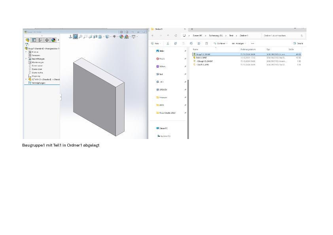Viewport: 333px width, 235px height.
Task: Open the DimXpertManager crosshair tab
Action: (x=47, y=40)
